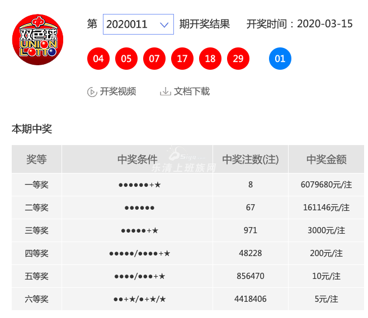
Task: Select blue ball number 01
Action: (280, 59)
